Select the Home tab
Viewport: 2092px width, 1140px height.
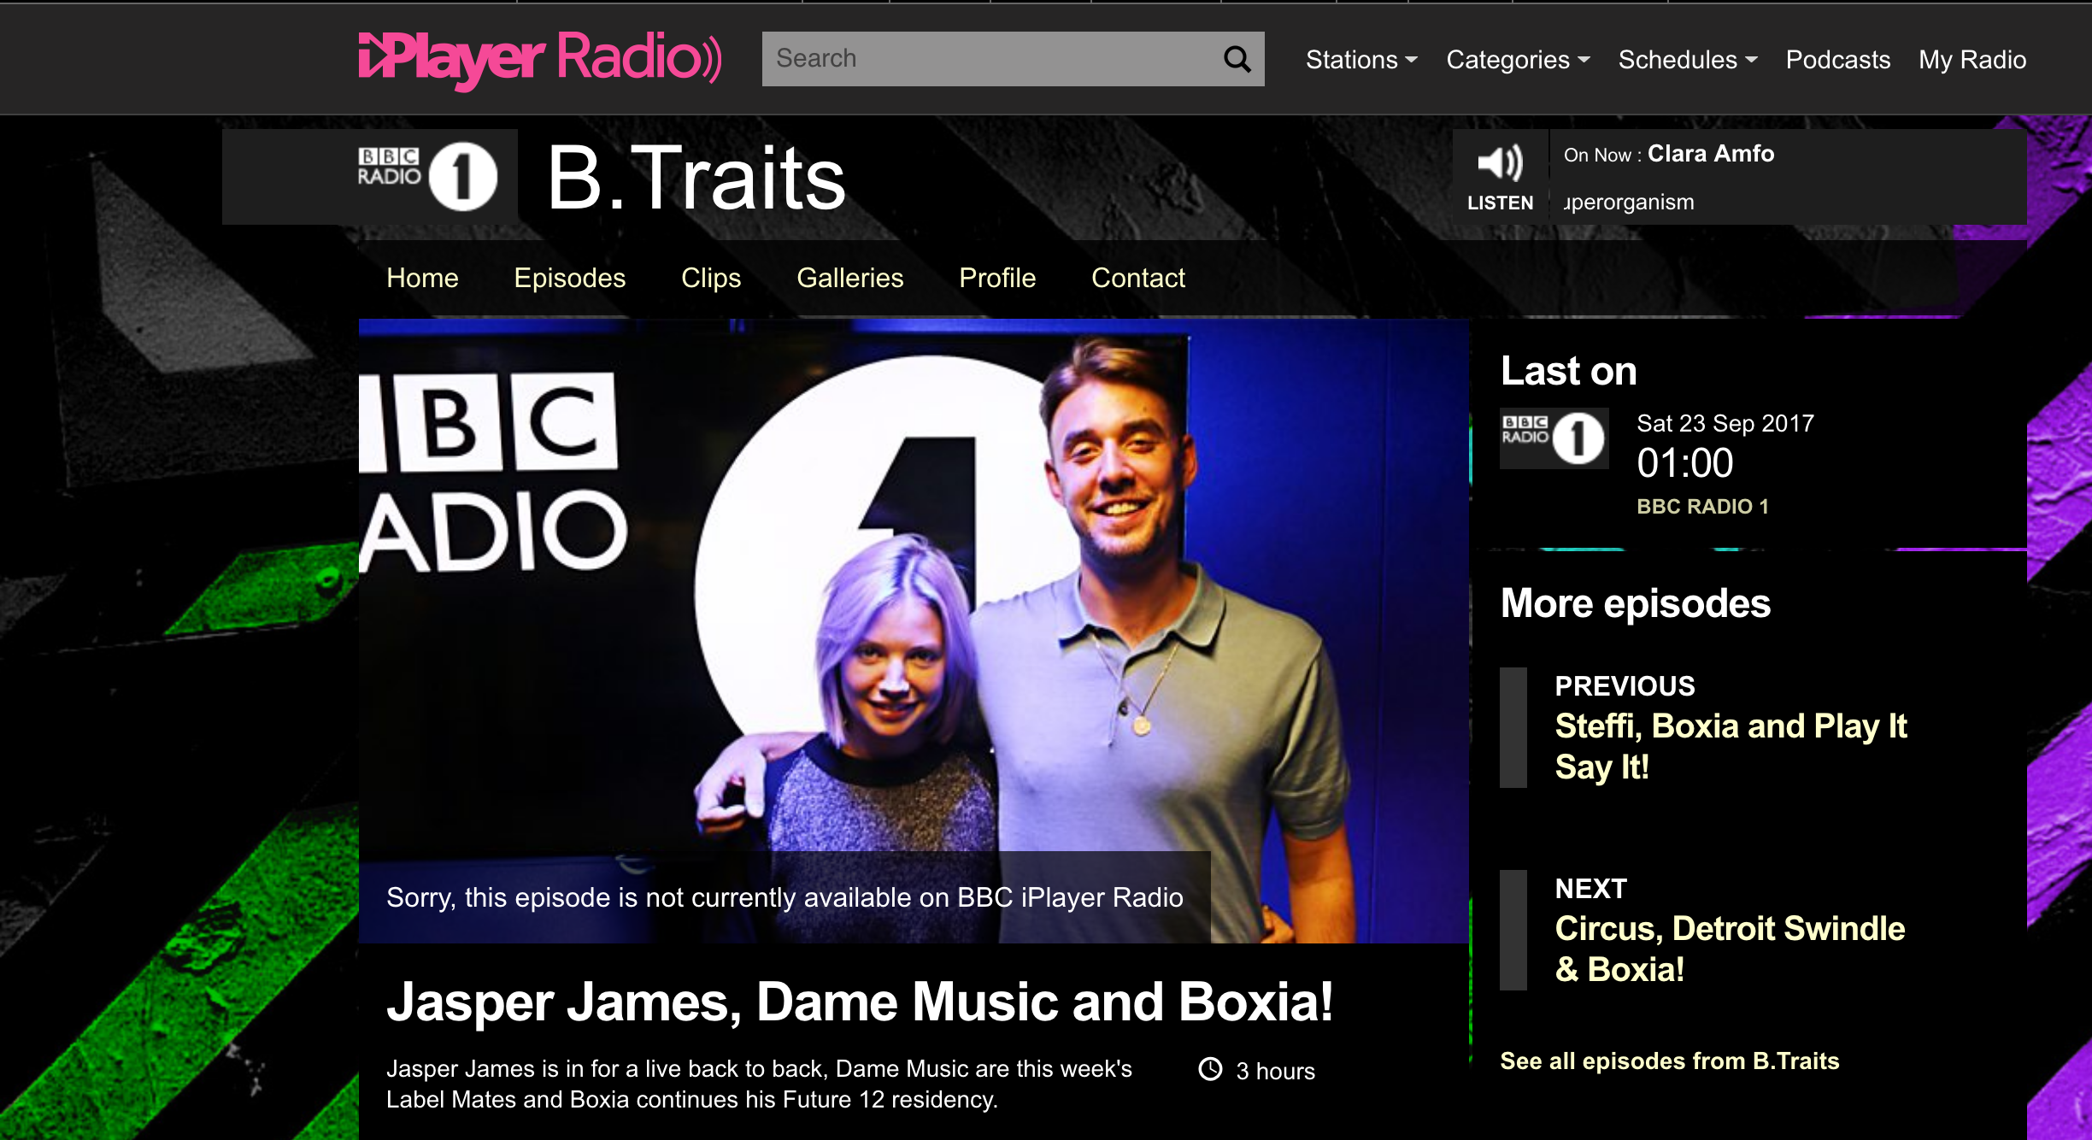tap(422, 278)
